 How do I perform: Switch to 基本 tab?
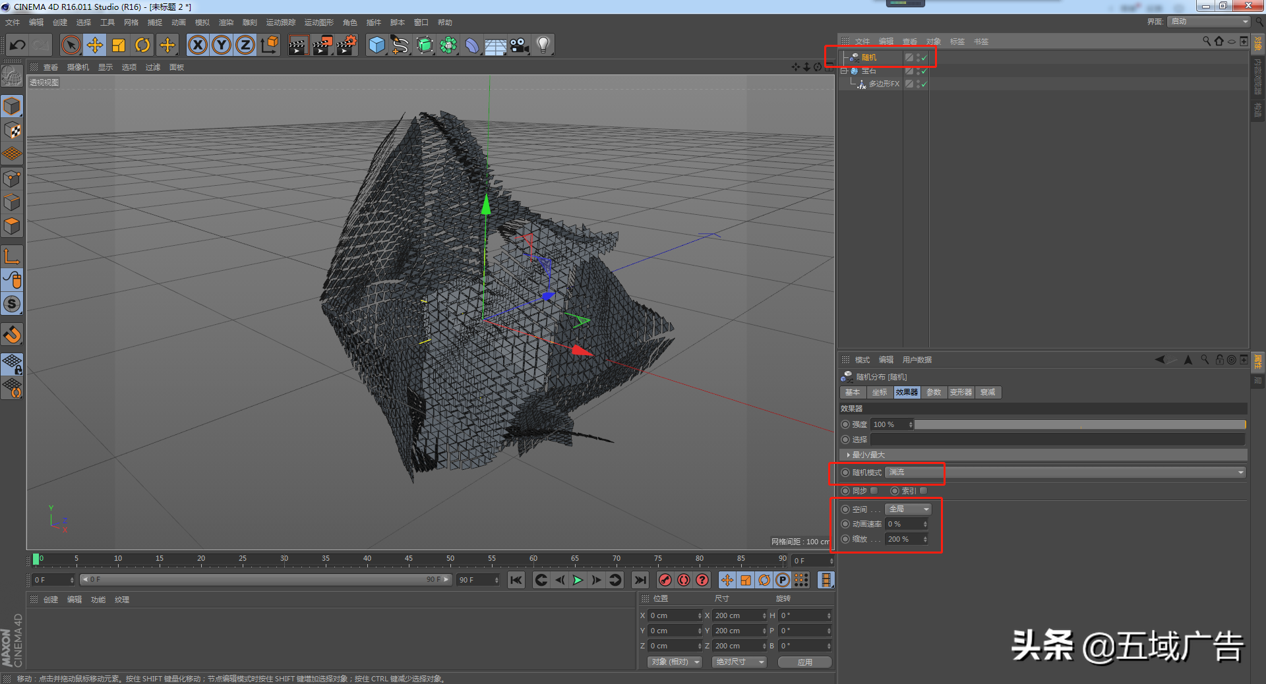[853, 392]
